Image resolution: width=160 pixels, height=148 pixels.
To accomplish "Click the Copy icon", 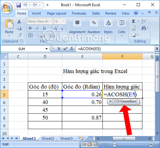I will point(19,28).
